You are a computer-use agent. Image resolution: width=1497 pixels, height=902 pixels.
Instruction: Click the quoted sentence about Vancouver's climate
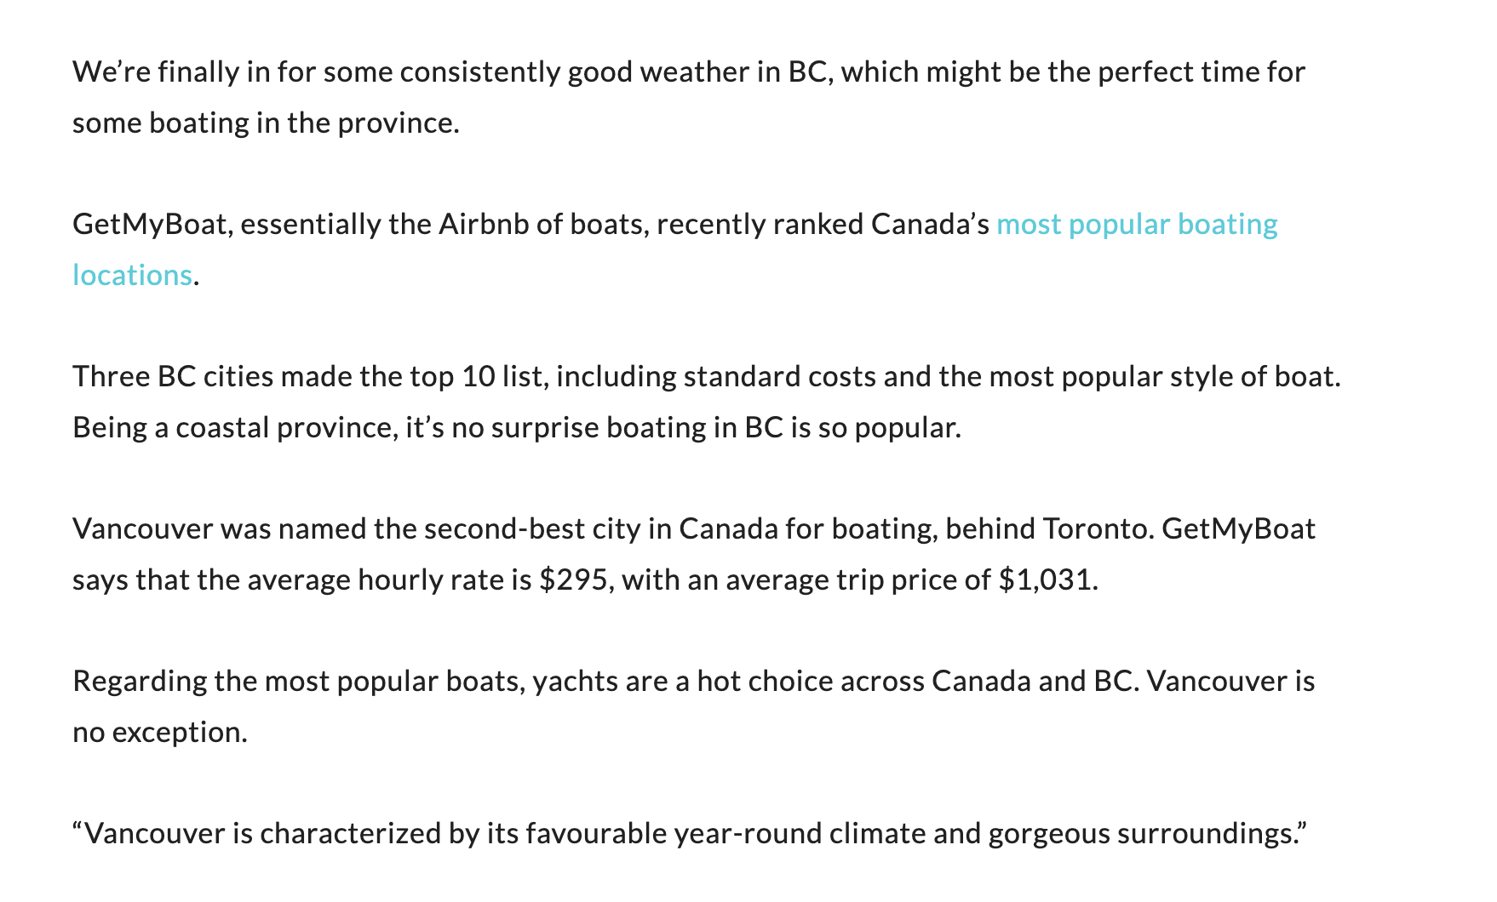coord(688,834)
